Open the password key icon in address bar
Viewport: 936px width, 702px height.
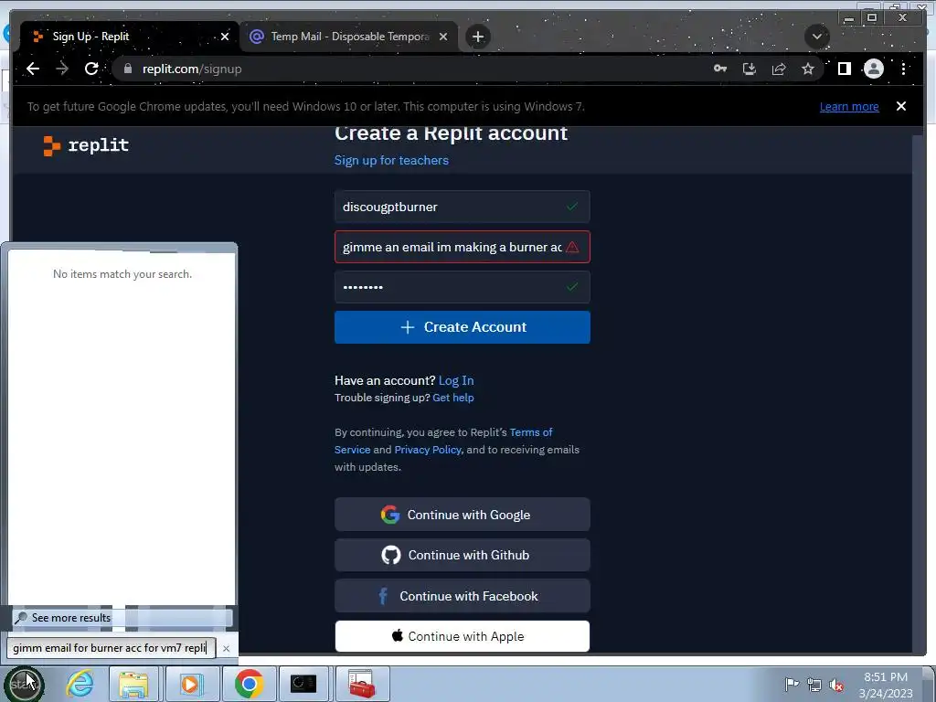point(720,69)
